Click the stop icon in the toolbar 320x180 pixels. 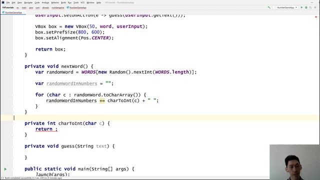[315, 7]
